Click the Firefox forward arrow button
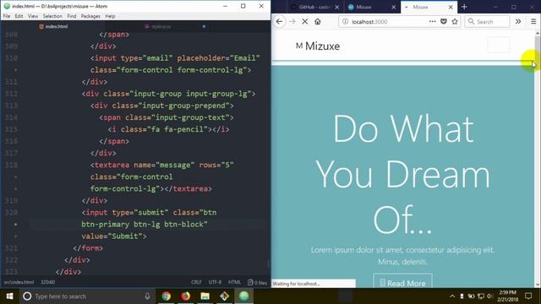Screen dimensions: 541x304 coord(292,21)
